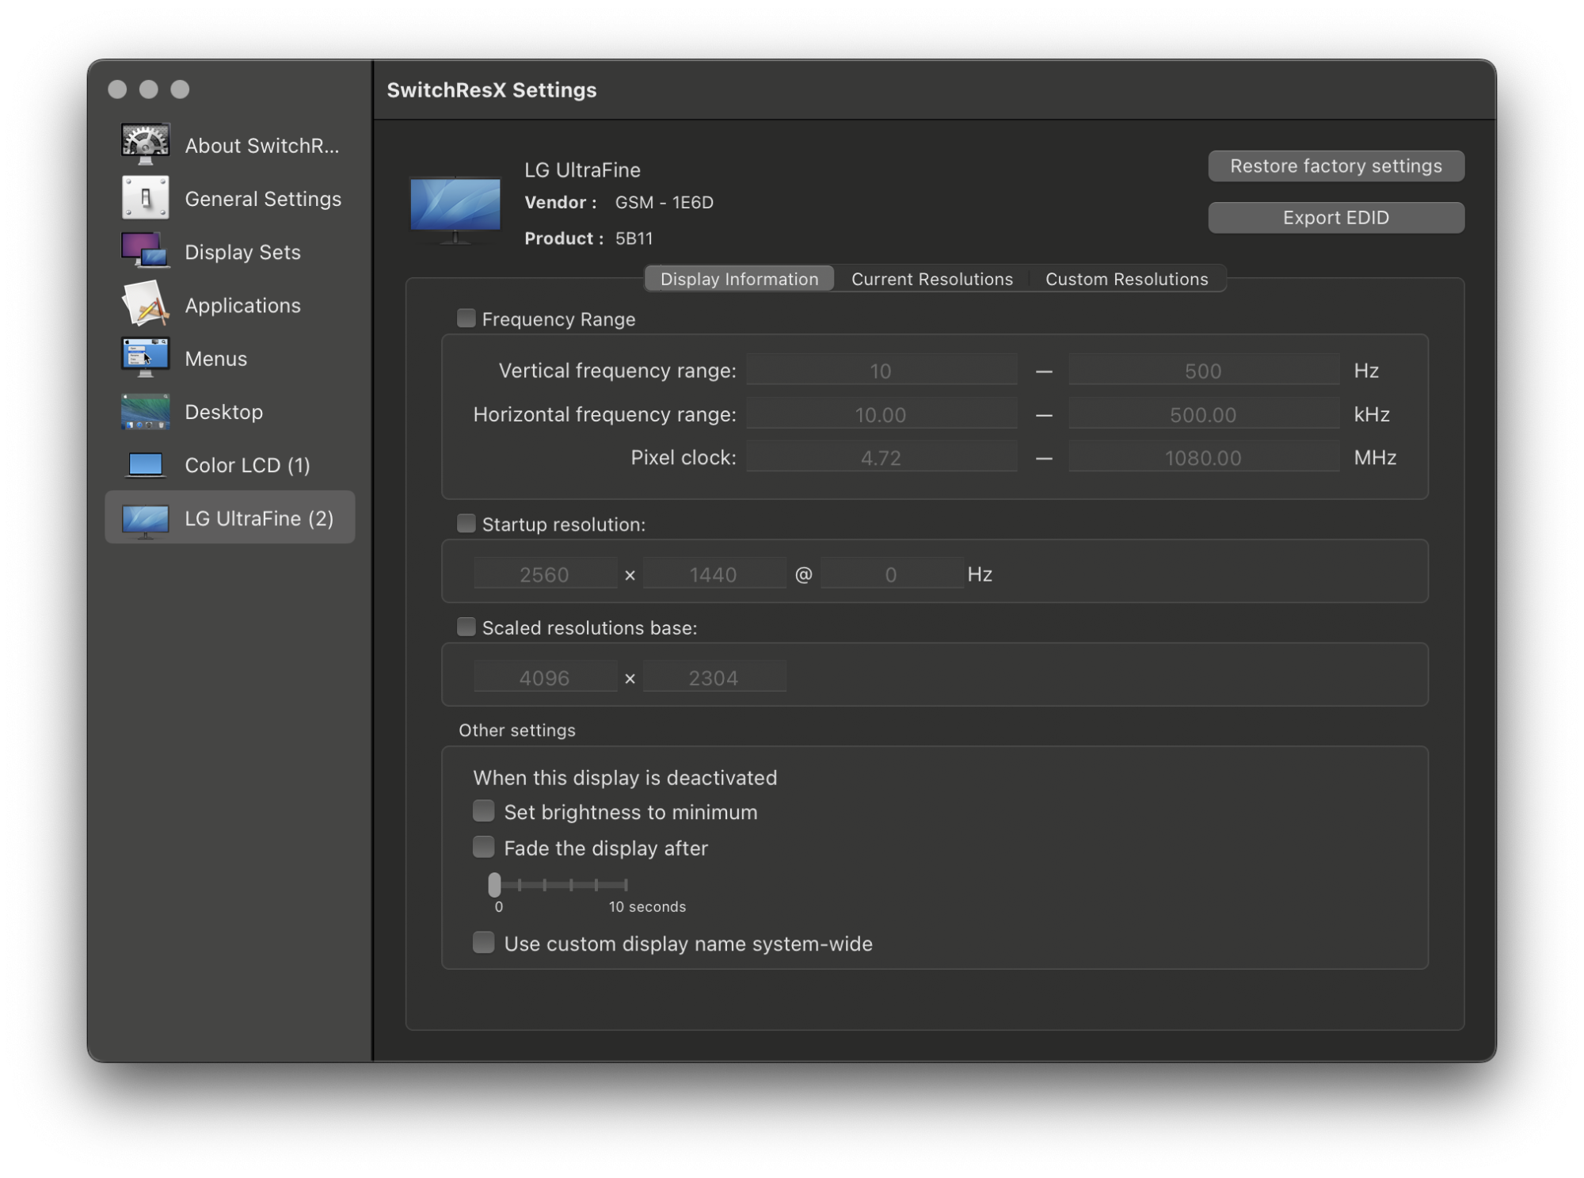Select General Settings sidebar label

263,199
